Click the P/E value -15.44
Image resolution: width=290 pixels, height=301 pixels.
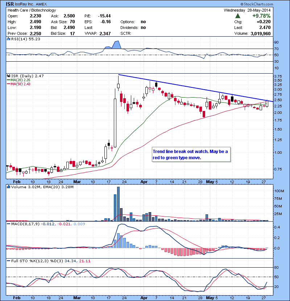[x=104, y=16]
